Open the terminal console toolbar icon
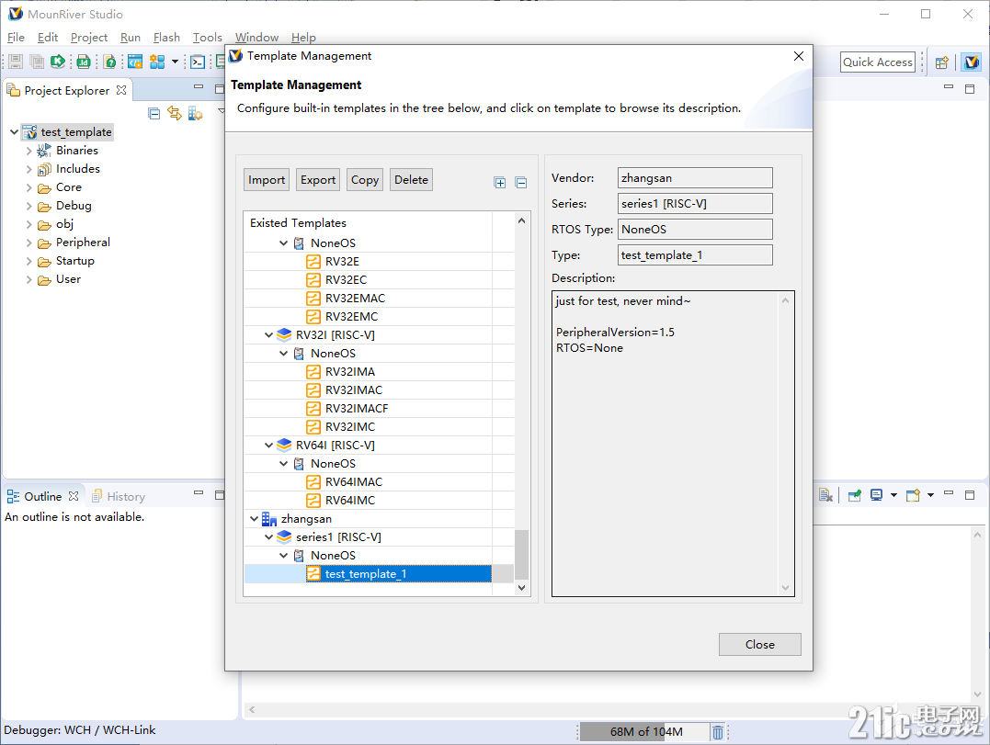 [x=198, y=62]
